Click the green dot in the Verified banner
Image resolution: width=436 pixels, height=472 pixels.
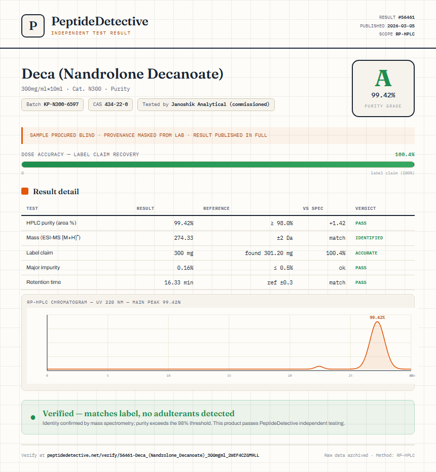(x=33, y=418)
